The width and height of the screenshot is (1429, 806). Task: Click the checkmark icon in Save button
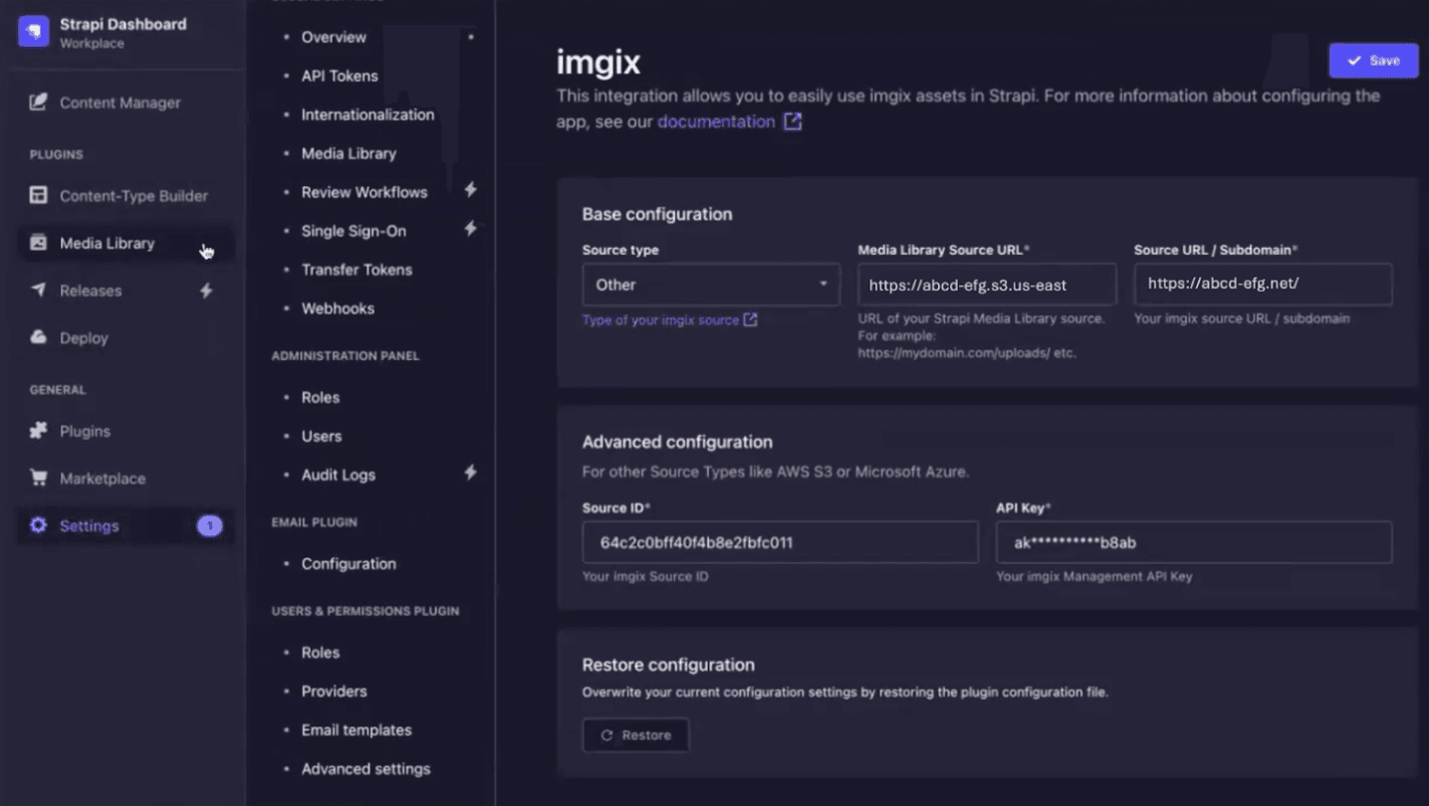[x=1354, y=61]
